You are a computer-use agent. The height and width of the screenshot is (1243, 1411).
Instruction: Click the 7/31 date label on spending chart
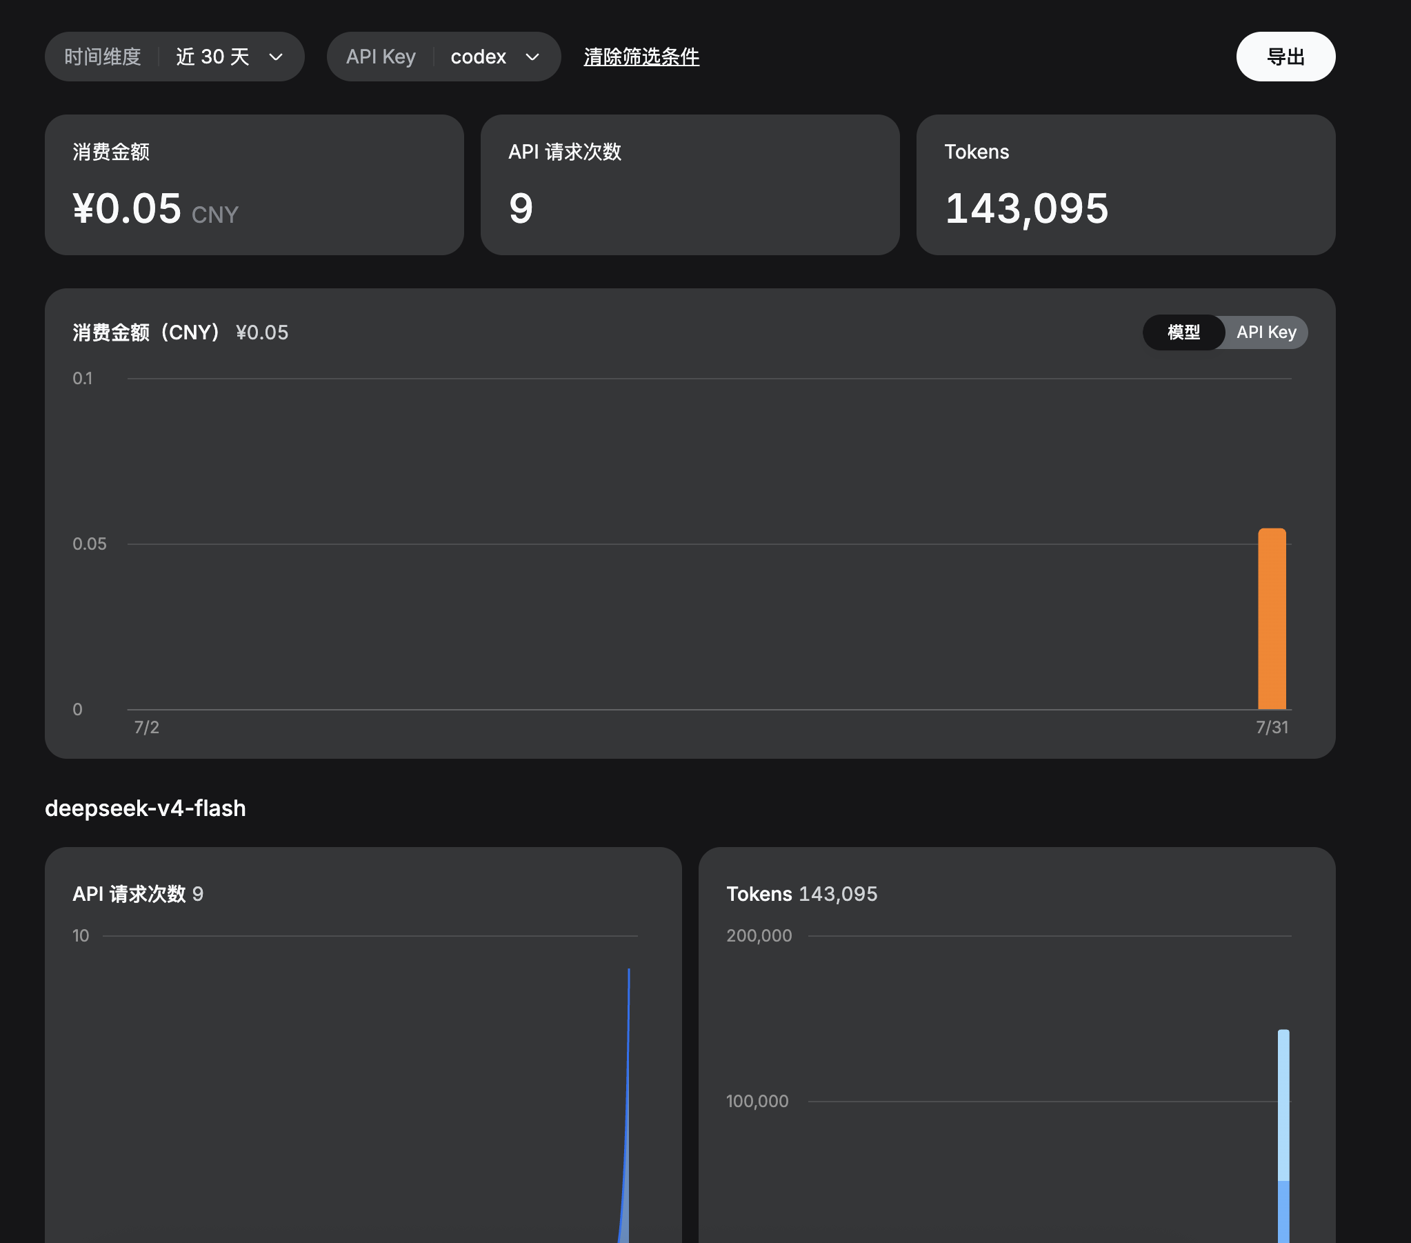point(1272,727)
